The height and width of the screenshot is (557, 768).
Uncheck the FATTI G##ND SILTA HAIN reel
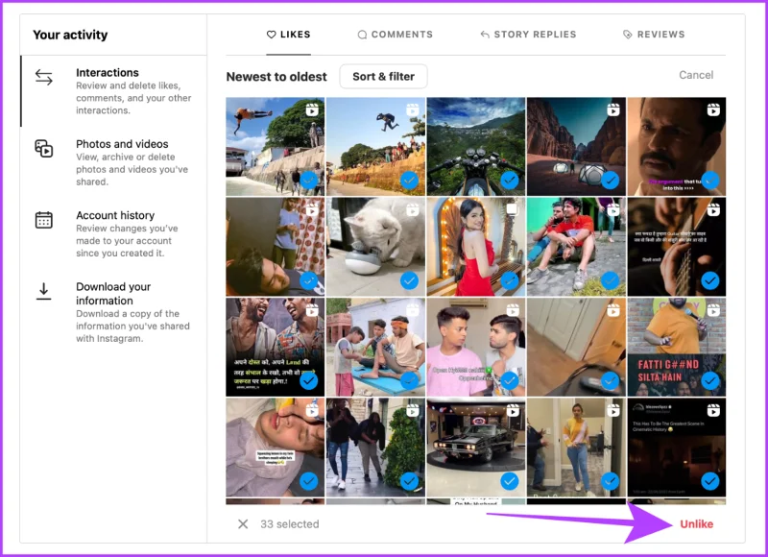click(x=710, y=380)
